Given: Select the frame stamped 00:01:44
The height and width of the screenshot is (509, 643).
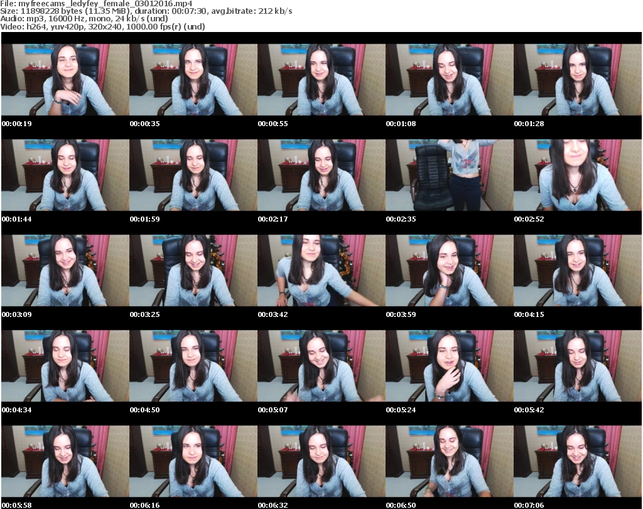Looking at the screenshot, I should click(x=65, y=175).
